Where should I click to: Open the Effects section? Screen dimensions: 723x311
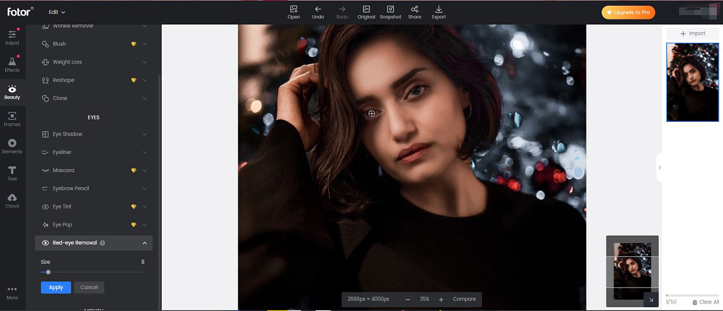click(13, 65)
